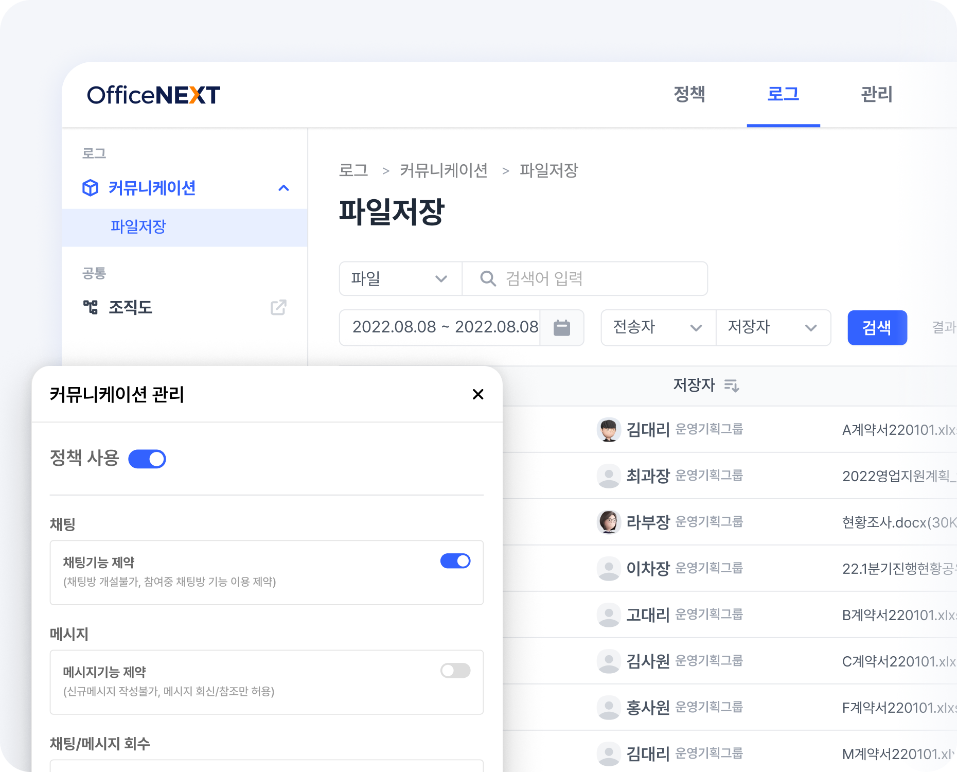Click the 저장자 column sort icon
957x772 pixels.
(x=731, y=385)
